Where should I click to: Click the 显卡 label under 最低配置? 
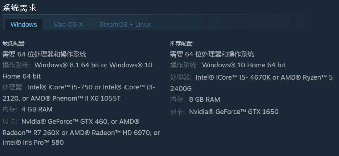(10, 121)
